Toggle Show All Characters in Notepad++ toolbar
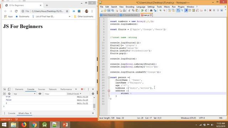 tap(182, 10)
